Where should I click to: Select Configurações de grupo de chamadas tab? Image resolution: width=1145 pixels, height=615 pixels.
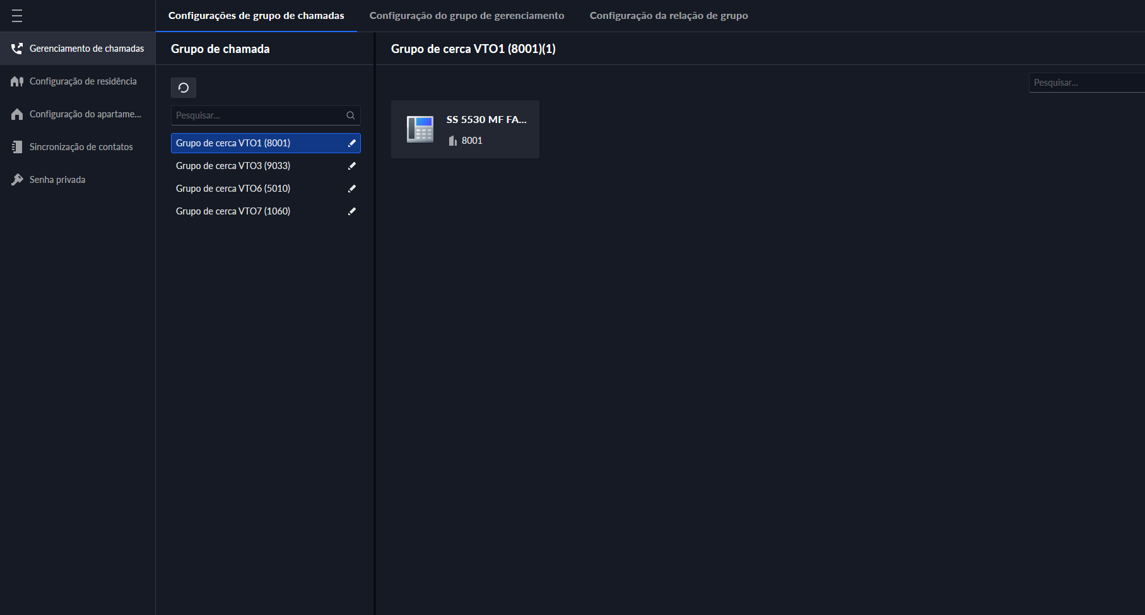click(256, 16)
